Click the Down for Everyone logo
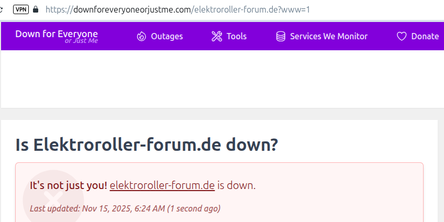Viewport: 444px width, 222px height. [x=57, y=34]
